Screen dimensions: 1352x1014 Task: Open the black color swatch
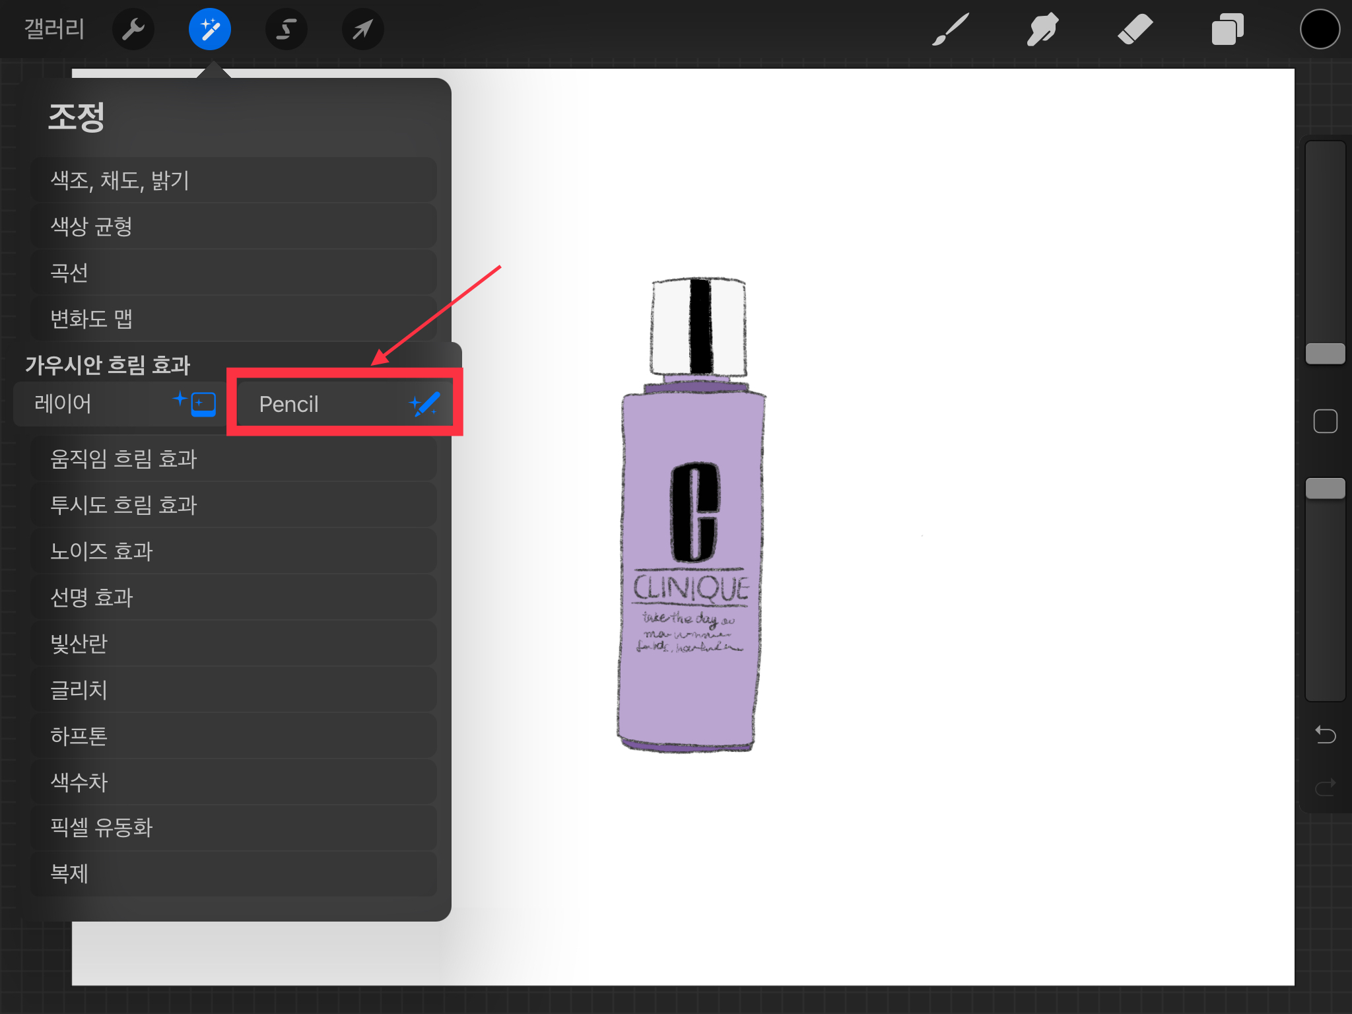[1320, 30]
